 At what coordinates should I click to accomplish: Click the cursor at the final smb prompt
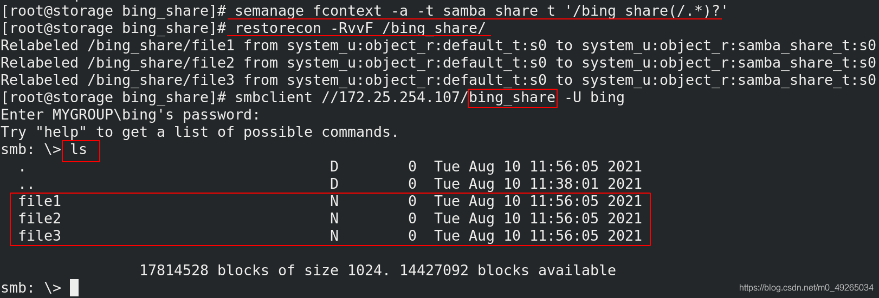(x=74, y=288)
